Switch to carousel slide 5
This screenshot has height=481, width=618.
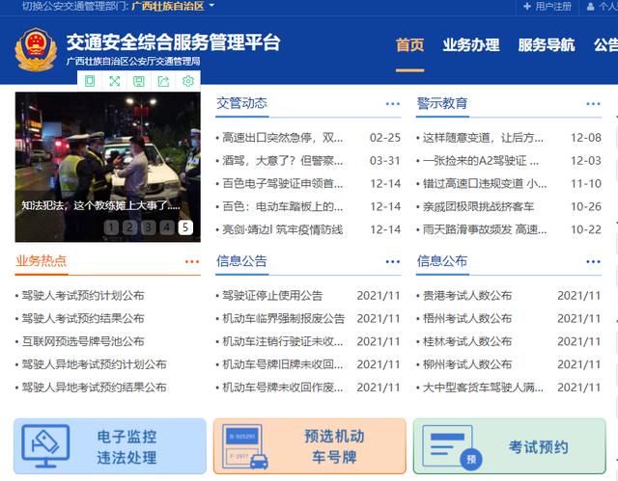tap(185, 227)
